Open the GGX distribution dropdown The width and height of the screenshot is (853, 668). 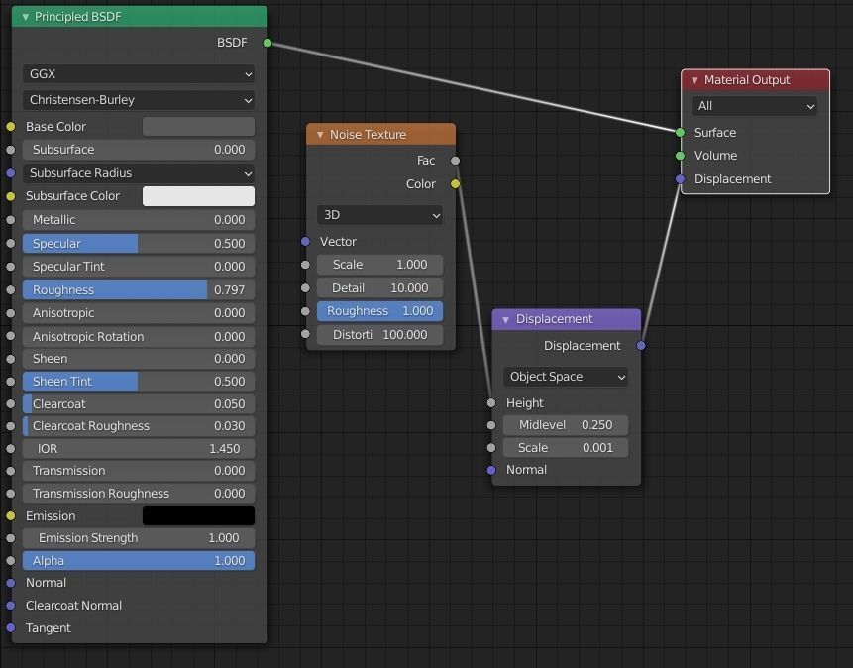139,74
